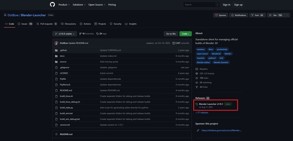
Task: Open the GitHub logo homepage
Action: click(x=52, y=5)
